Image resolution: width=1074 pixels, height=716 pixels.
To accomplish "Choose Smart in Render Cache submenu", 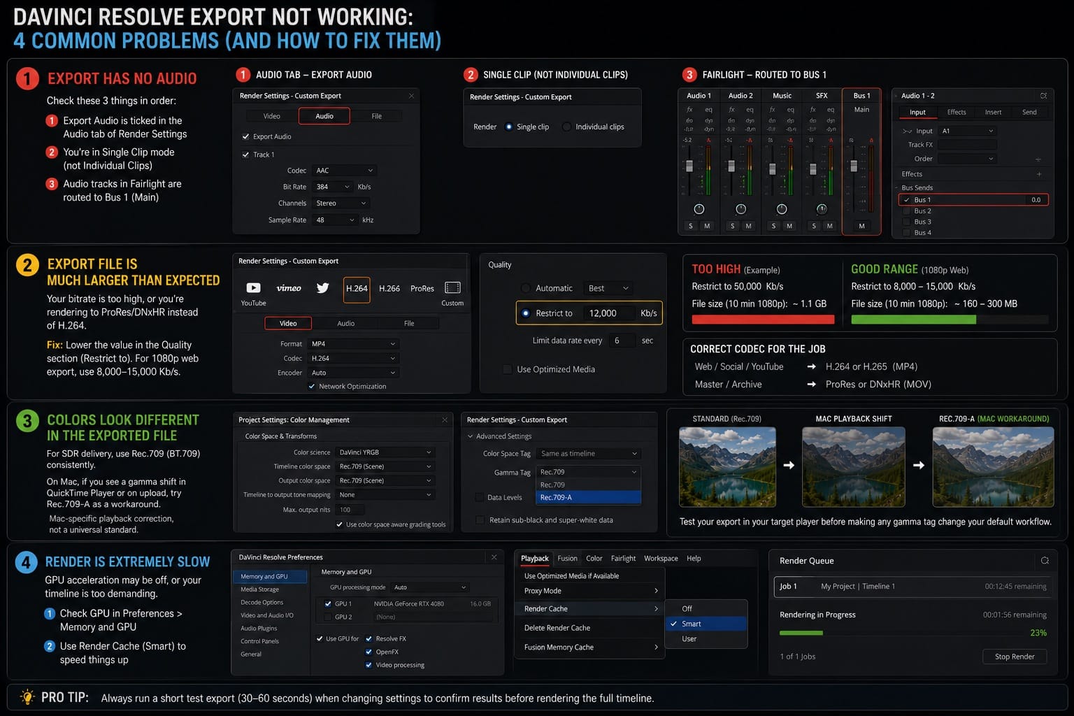I will 706,624.
